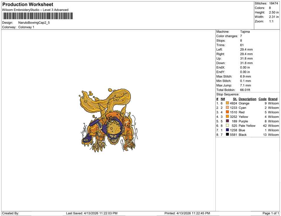The height and width of the screenshot is (216, 281).
Task: Click the barcode under the title
Action: pos(37,16)
